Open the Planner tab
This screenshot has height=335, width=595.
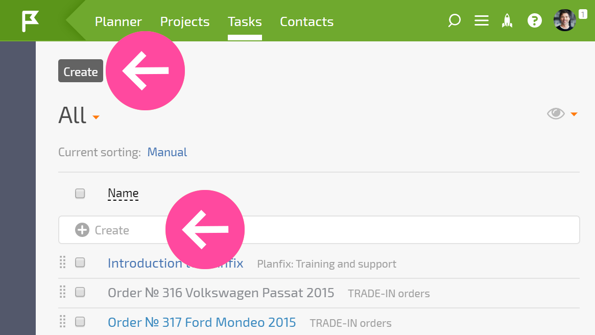coord(118,21)
